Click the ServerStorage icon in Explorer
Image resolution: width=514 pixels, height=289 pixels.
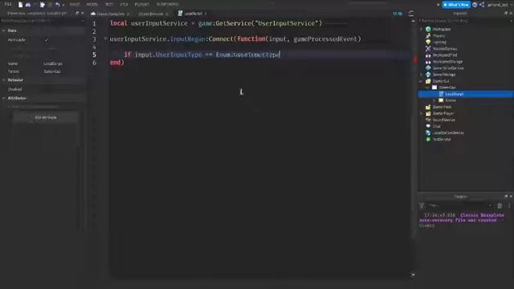pos(428,75)
